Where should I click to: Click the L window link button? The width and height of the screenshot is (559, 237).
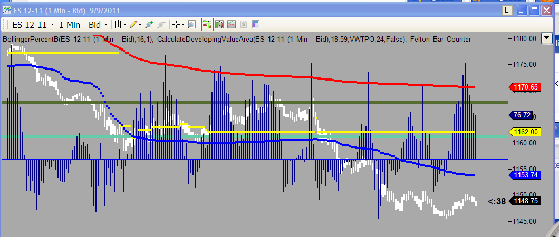[507, 11]
